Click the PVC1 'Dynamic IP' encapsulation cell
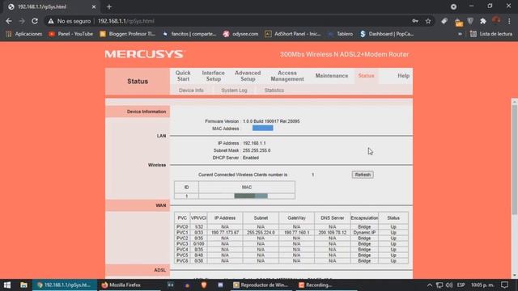 tap(364, 233)
